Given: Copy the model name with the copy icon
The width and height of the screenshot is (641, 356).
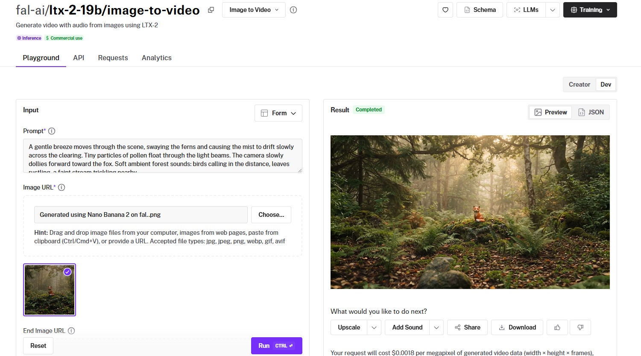Looking at the screenshot, I should coord(211,10).
